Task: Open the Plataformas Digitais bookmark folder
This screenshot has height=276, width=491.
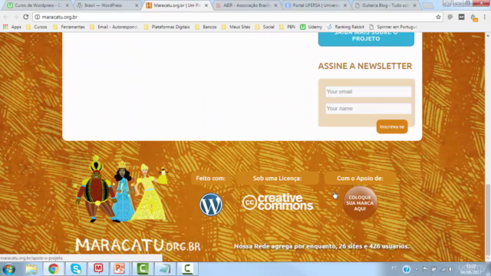Action: 167,27
